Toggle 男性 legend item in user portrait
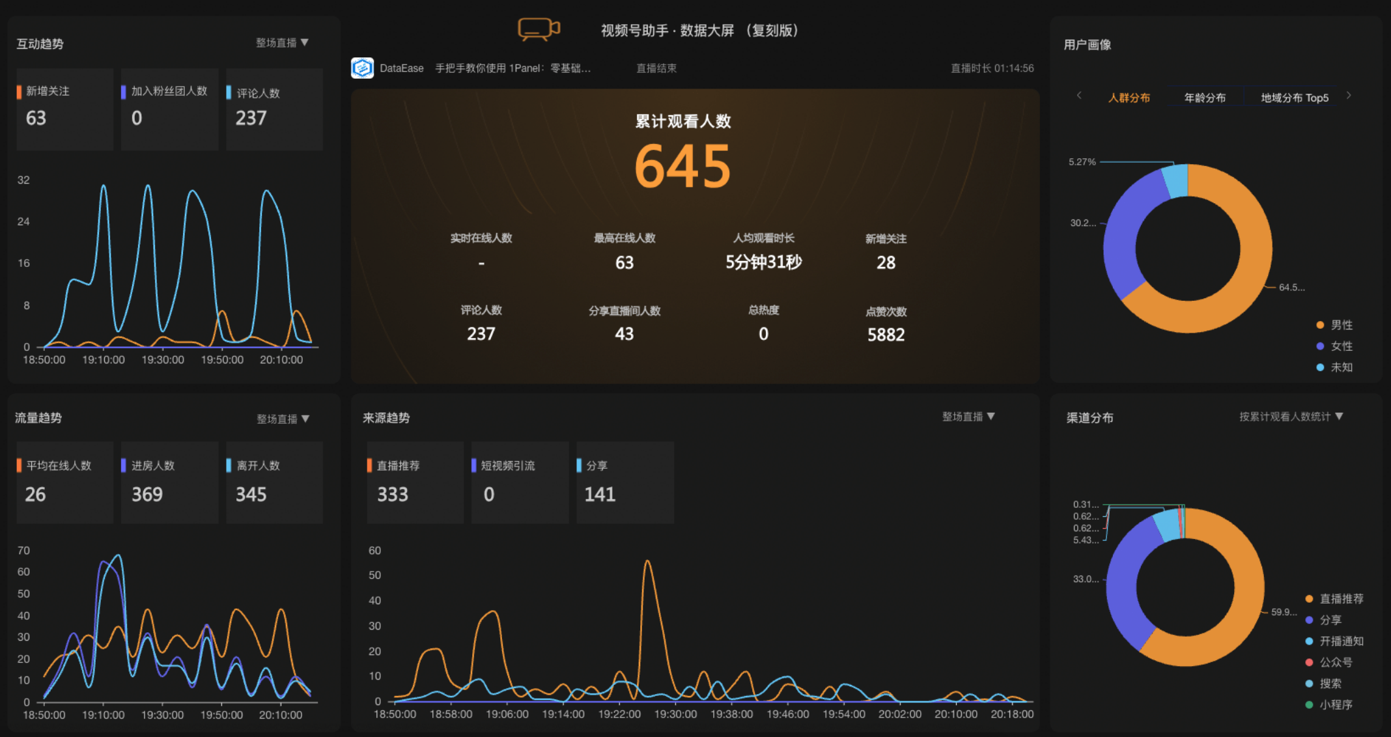1391x737 pixels. [x=1334, y=325]
